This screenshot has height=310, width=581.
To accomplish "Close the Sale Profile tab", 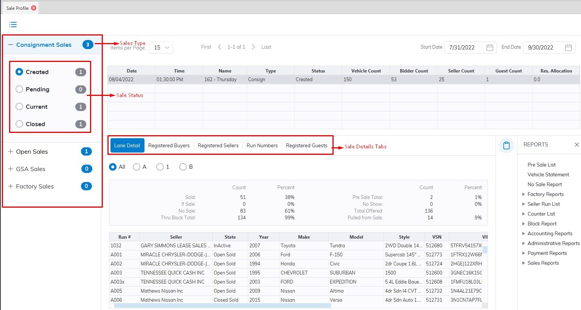I will click(34, 8).
